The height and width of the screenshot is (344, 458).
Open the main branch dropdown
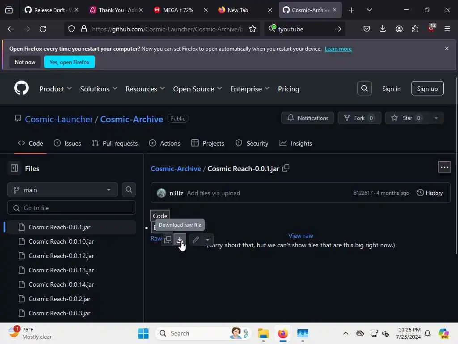(x=63, y=190)
